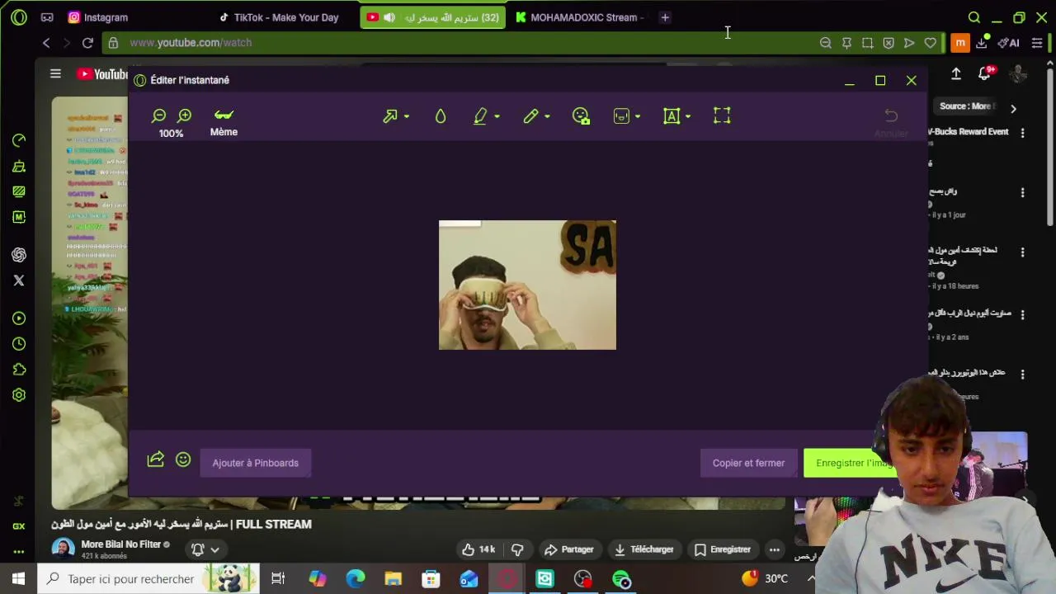Image resolution: width=1056 pixels, height=594 pixels.
Task: Click Partager button under video
Action: pos(569,549)
